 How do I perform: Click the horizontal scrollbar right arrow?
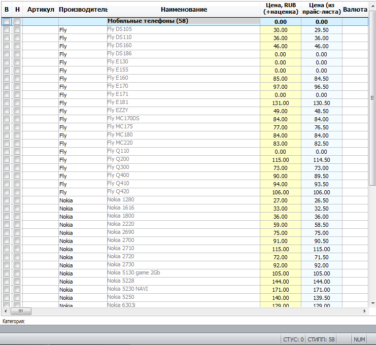[x=364, y=311]
